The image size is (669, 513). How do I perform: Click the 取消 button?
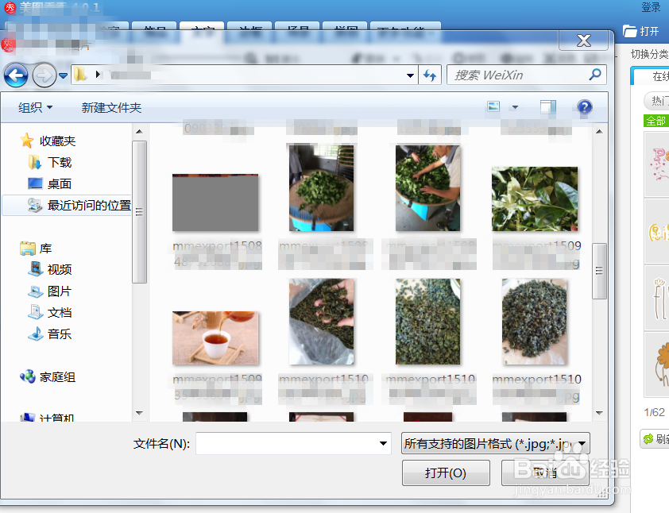coord(545,472)
